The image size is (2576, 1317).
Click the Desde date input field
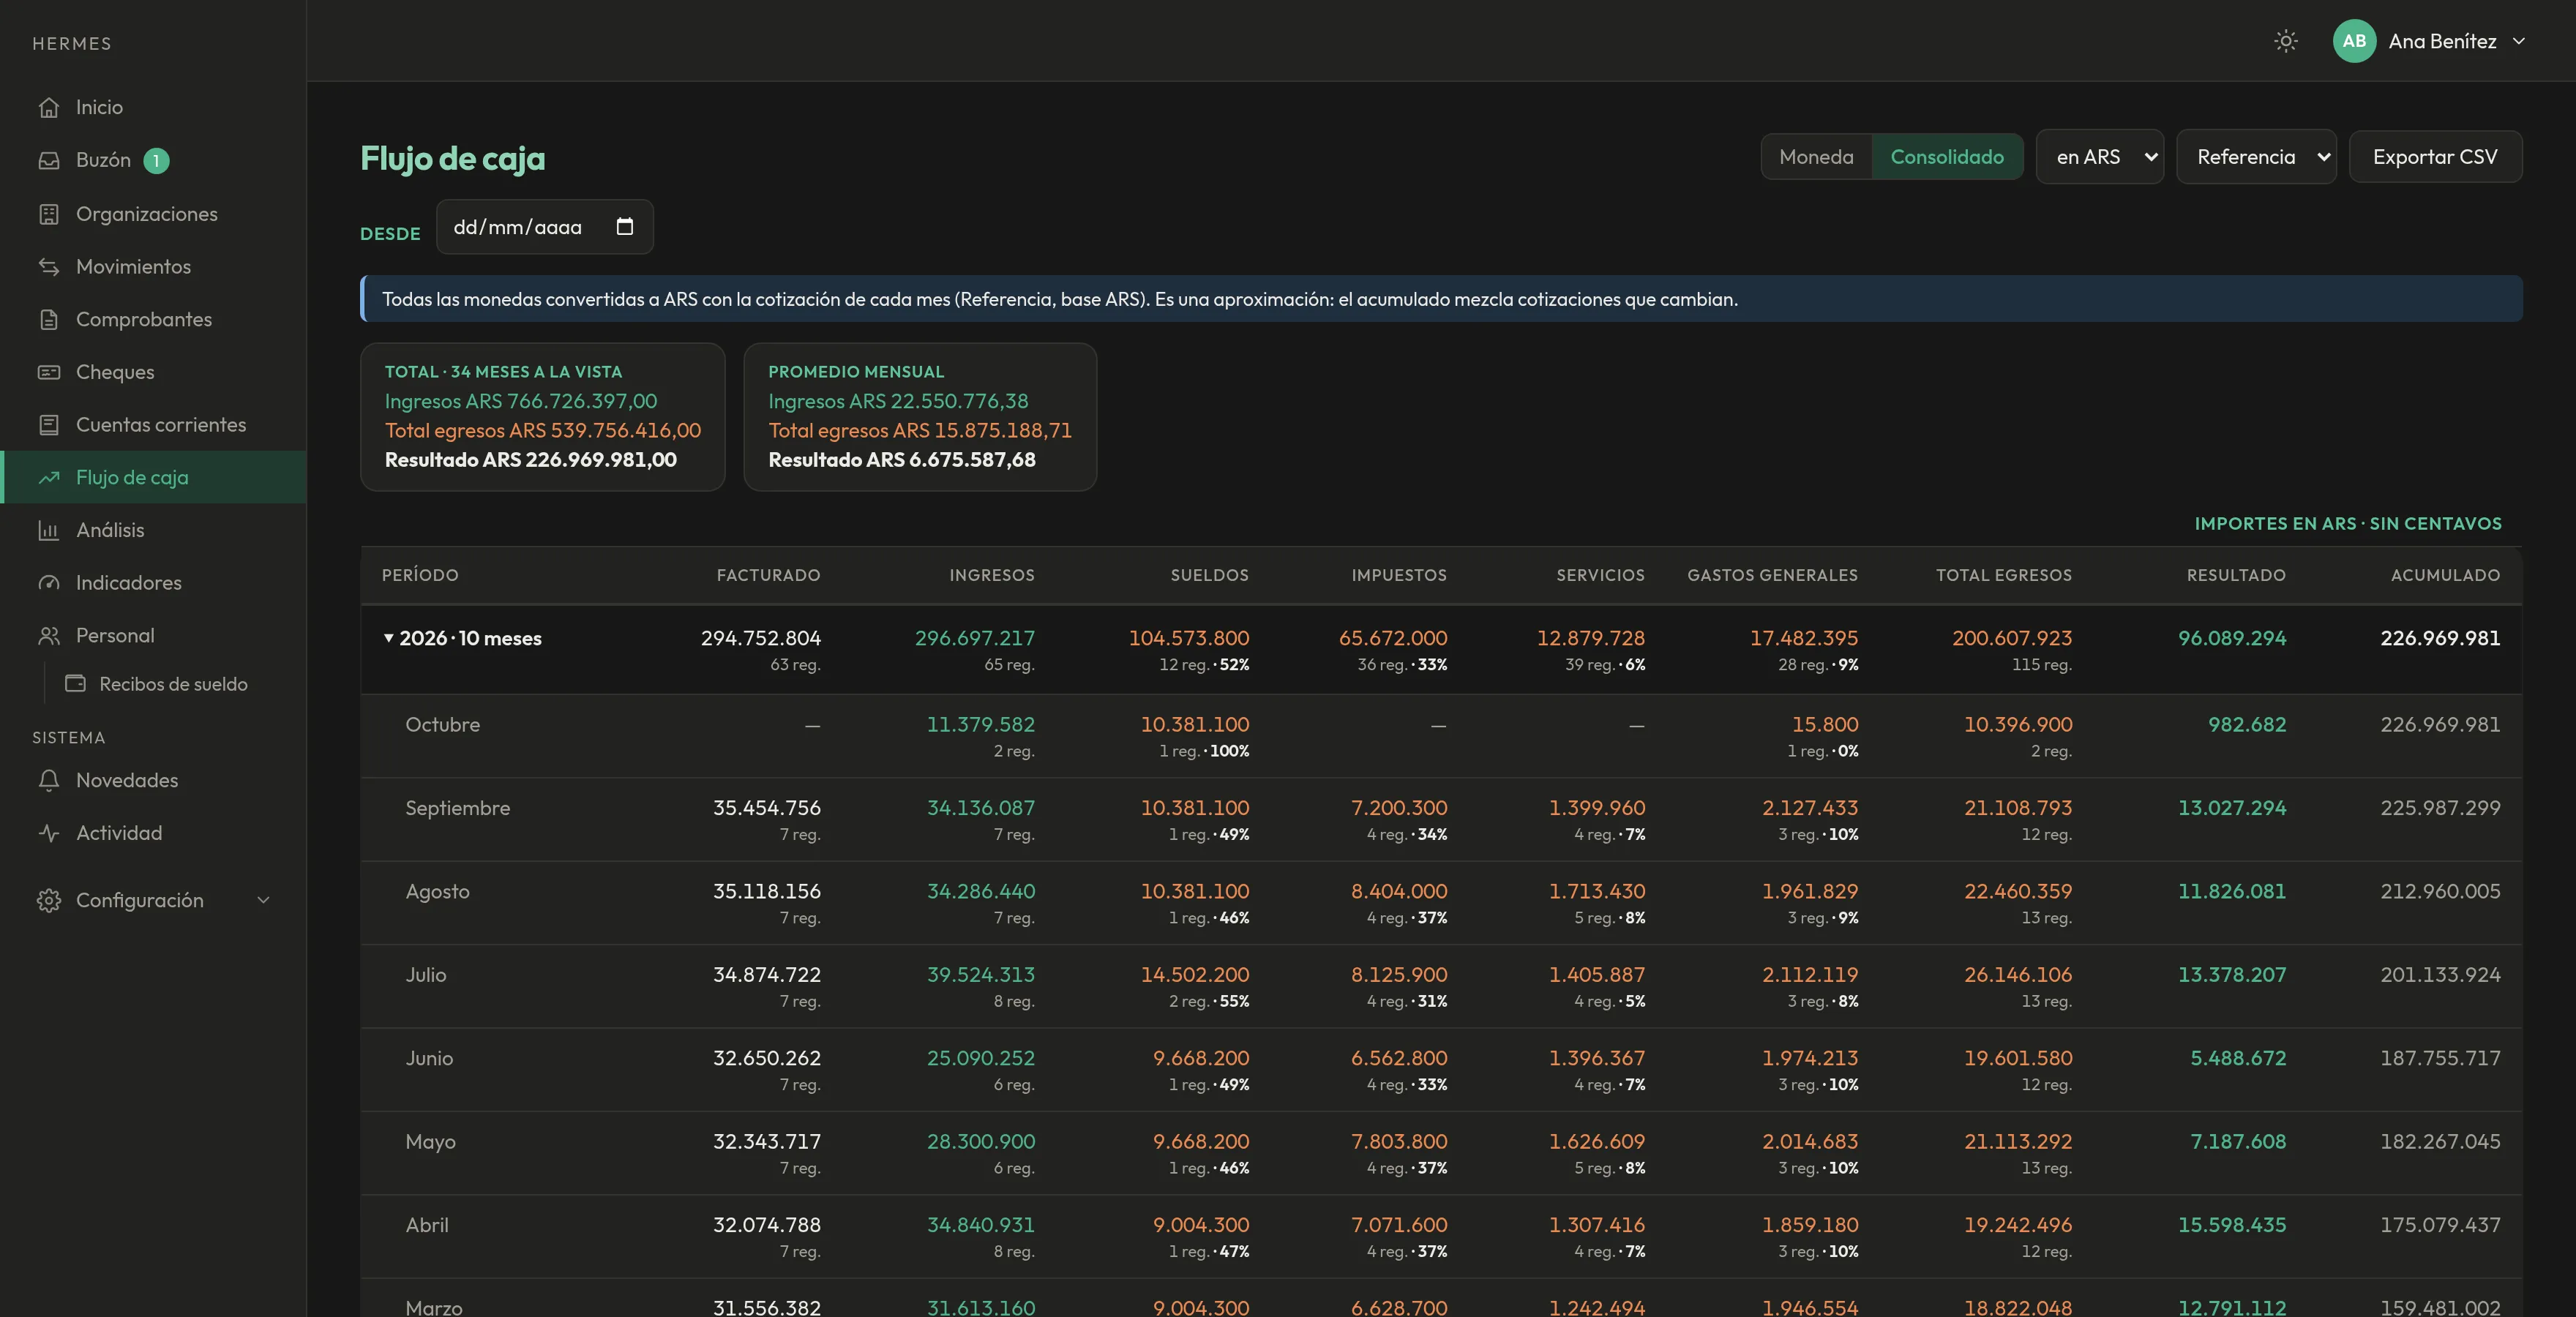point(544,227)
